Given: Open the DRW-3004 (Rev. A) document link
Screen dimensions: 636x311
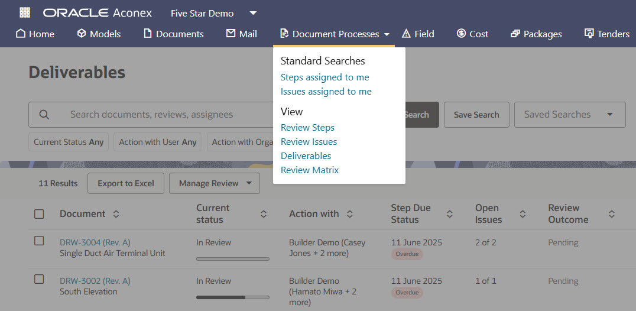Looking at the screenshot, I should pyautogui.click(x=95, y=242).
